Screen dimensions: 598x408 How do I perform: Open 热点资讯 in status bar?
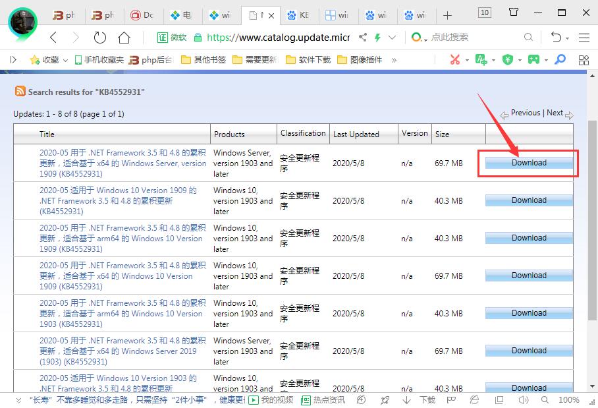tap(323, 399)
